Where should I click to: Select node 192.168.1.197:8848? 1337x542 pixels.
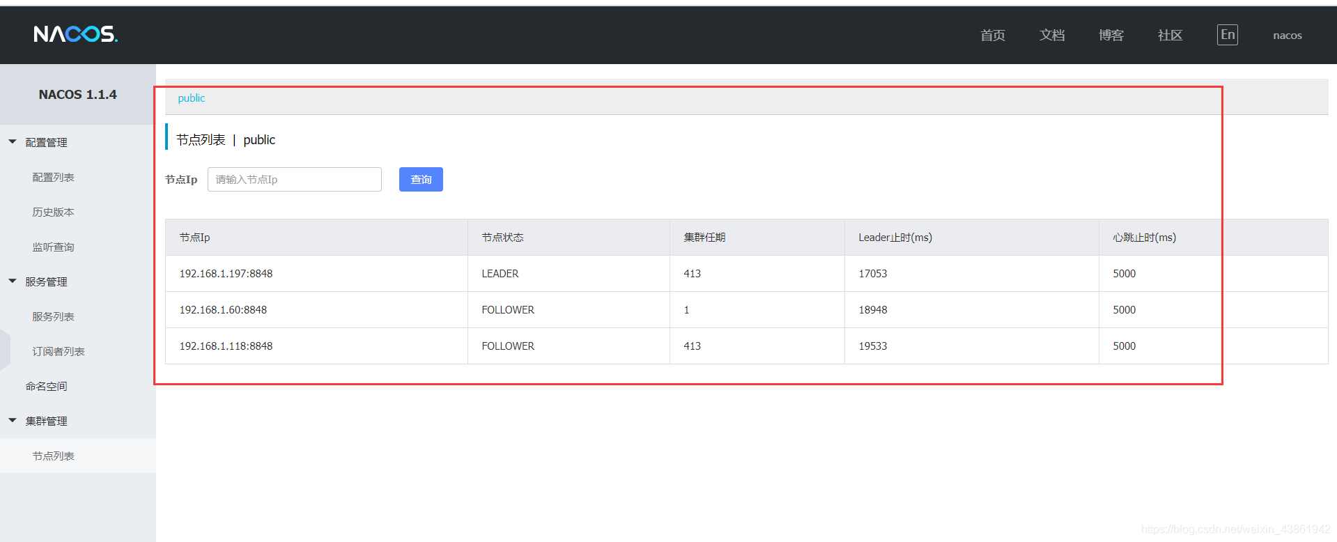226,274
